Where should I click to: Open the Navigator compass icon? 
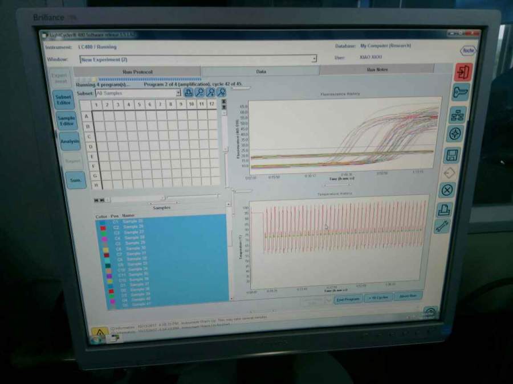pyautogui.click(x=454, y=134)
